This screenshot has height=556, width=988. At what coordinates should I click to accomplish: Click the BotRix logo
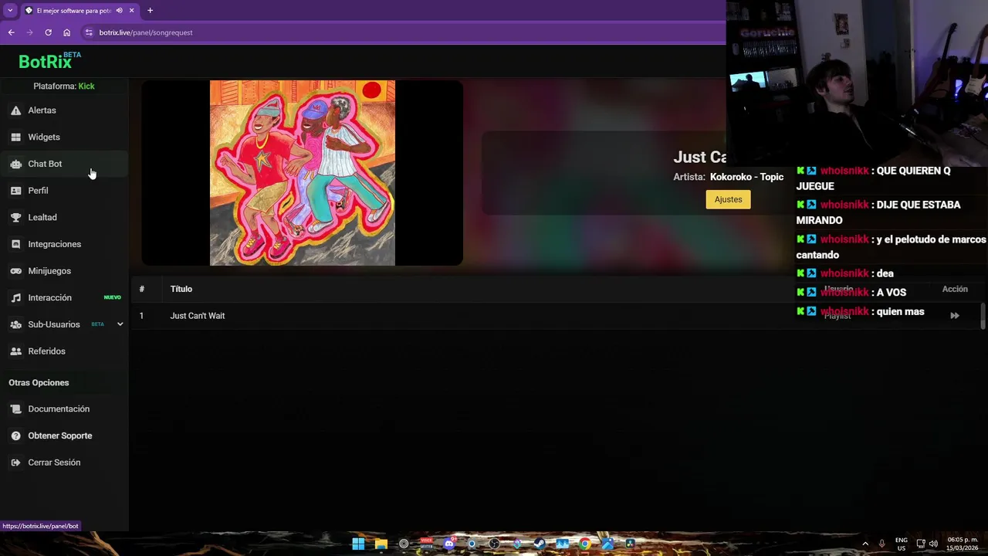pyautogui.click(x=49, y=61)
